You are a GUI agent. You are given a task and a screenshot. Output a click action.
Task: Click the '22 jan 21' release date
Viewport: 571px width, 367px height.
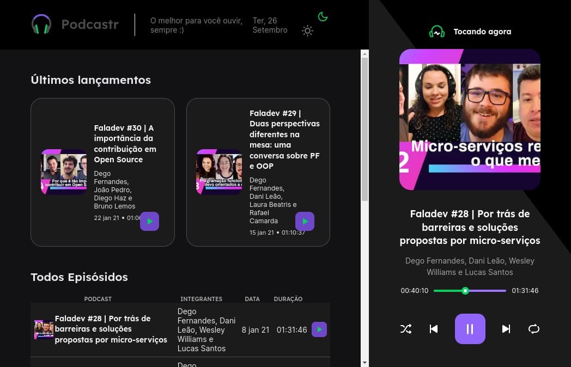point(106,218)
